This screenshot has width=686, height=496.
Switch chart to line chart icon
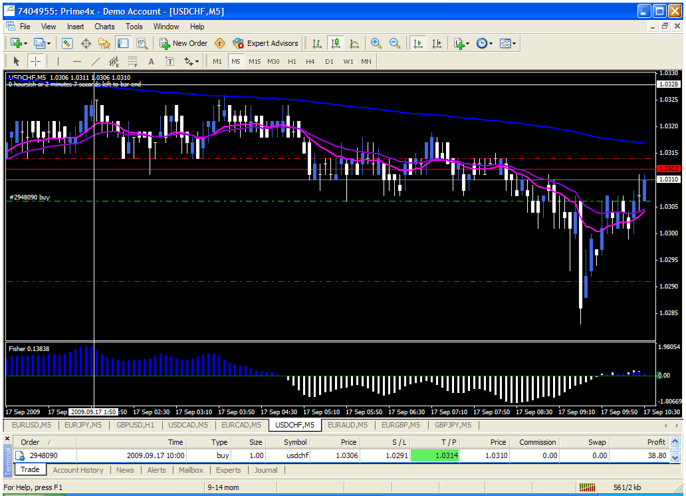pyautogui.click(x=354, y=43)
